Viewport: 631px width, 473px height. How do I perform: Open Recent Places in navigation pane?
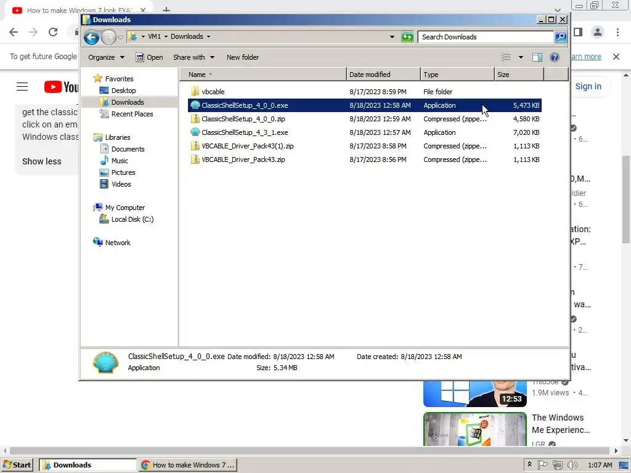tap(132, 114)
